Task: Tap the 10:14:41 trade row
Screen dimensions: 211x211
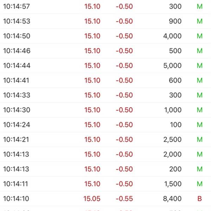Action: 105,80
